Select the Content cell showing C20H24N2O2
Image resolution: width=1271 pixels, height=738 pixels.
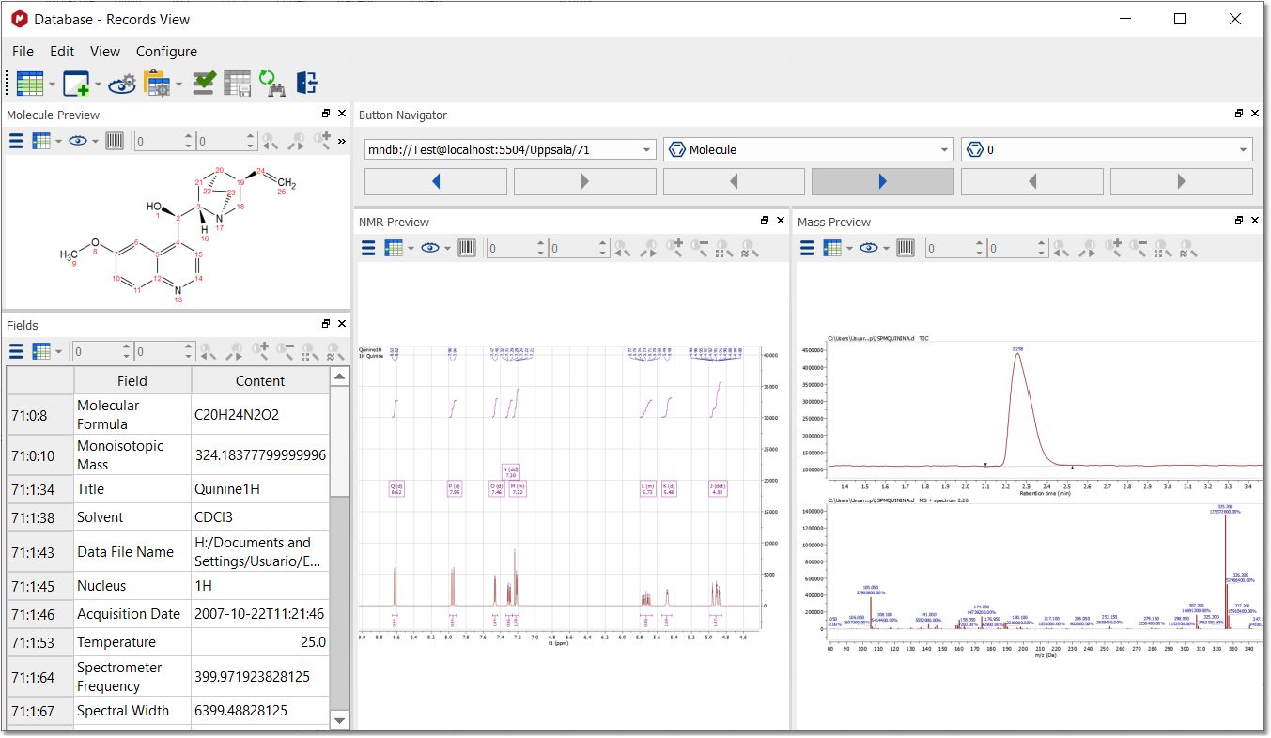(x=260, y=414)
